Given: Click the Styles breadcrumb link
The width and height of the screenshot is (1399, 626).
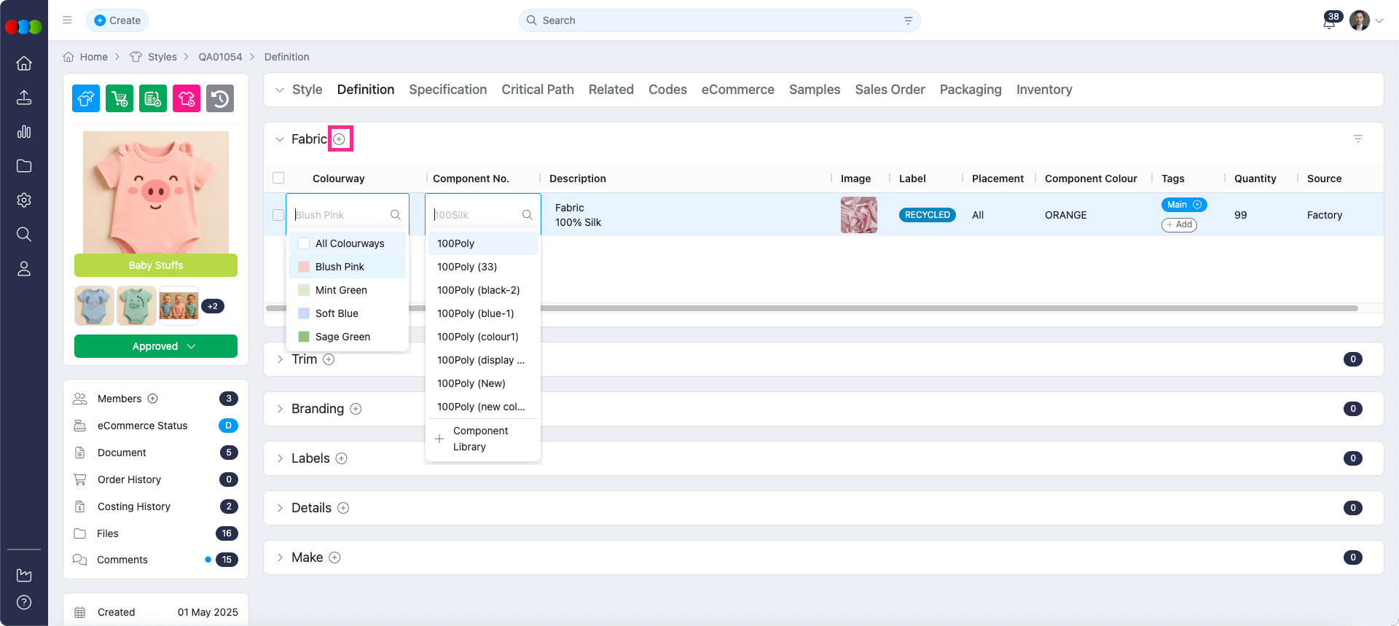Looking at the screenshot, I should (162, 57).
